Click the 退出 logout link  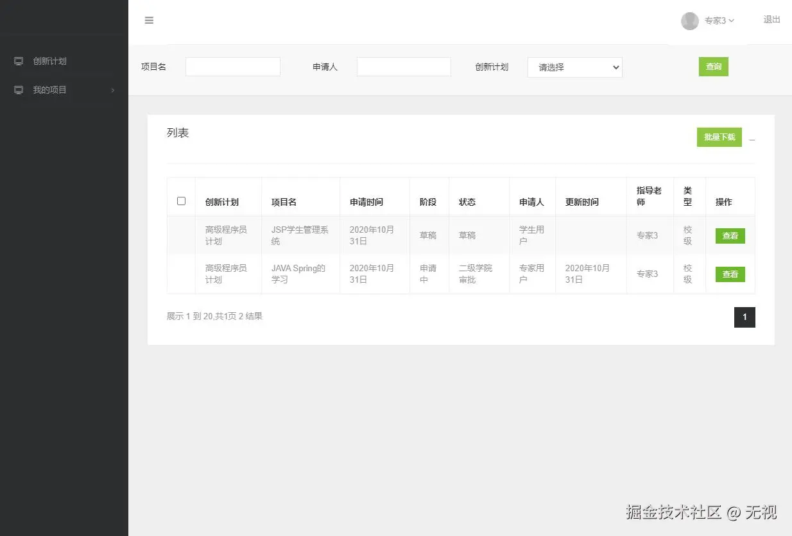point(771,20)
